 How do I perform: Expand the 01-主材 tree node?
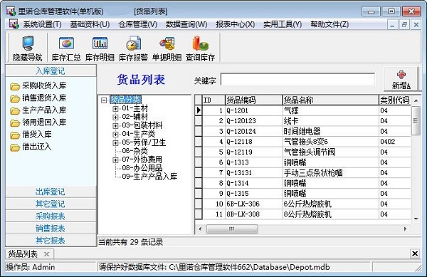[115, 109]
